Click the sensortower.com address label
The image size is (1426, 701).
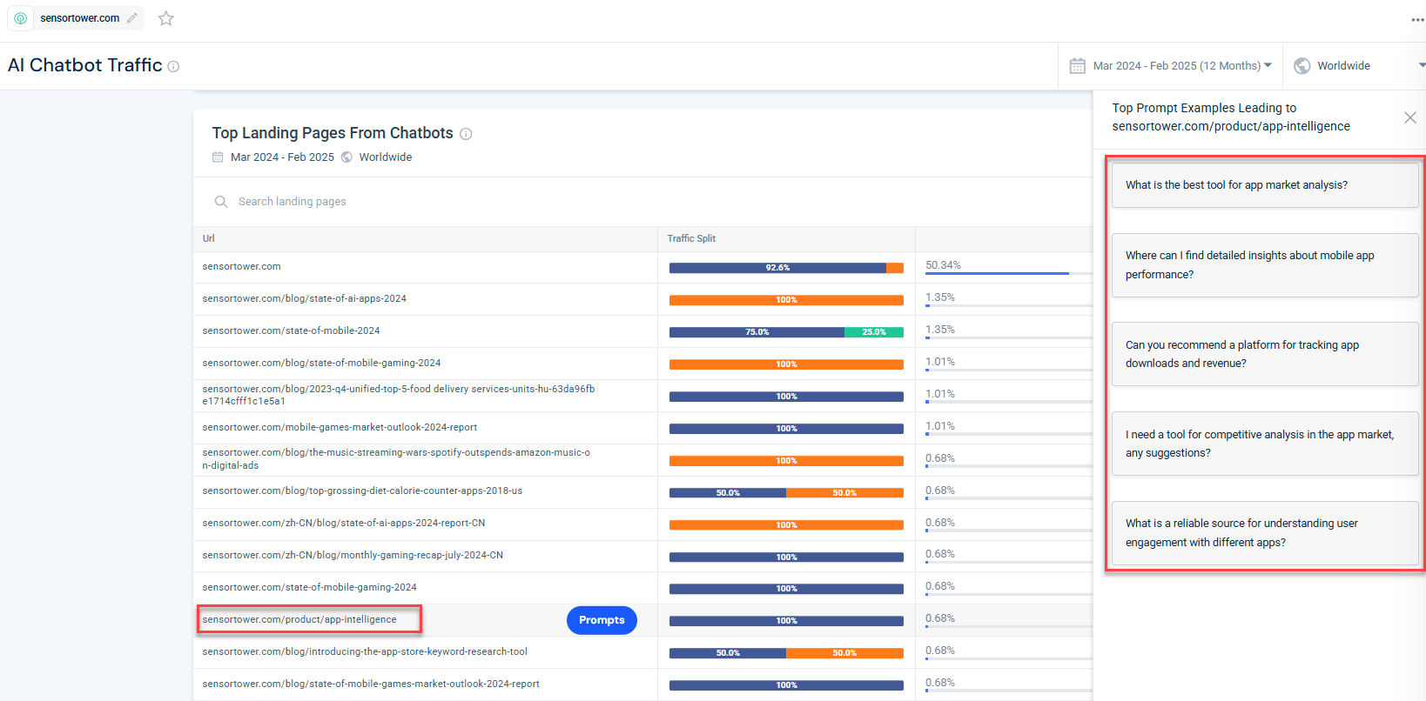tap(79, 18)
